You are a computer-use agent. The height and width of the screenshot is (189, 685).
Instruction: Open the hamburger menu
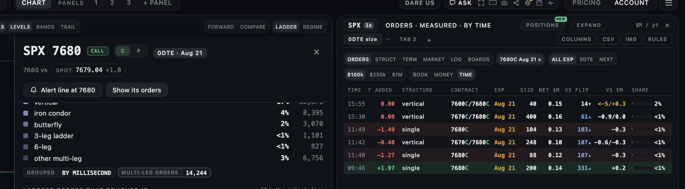[669, 3]
